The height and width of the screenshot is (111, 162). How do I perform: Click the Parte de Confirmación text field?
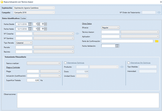click(x=127, y=41)
